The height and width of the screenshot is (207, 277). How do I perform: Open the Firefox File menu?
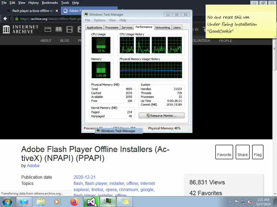click(x=4, y=3)
